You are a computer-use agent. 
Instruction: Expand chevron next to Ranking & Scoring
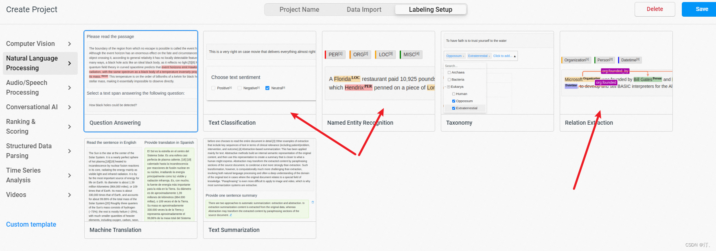click(70, 127)
